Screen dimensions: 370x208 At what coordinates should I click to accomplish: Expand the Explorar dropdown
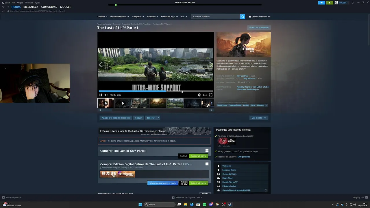(102, 16)
